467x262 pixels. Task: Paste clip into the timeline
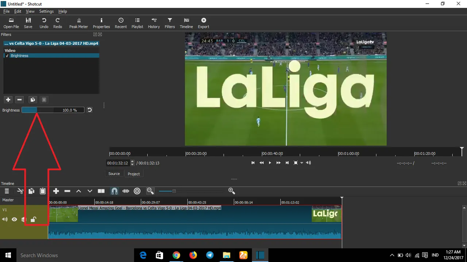[x=43, y=191]
